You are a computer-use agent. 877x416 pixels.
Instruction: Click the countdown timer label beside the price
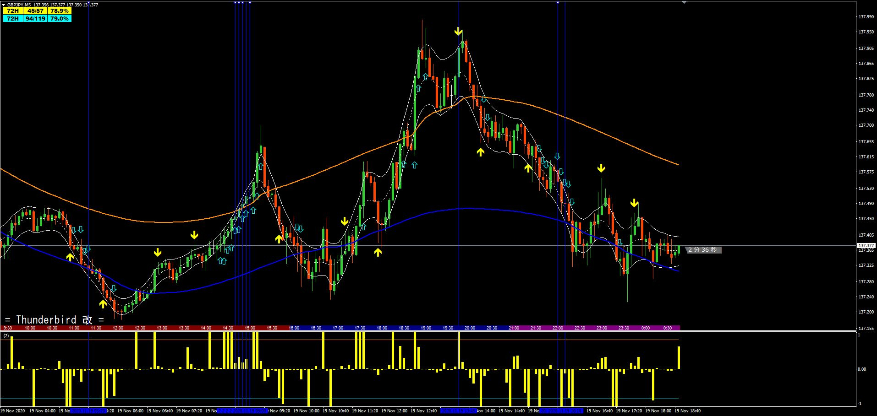point(703,250)
